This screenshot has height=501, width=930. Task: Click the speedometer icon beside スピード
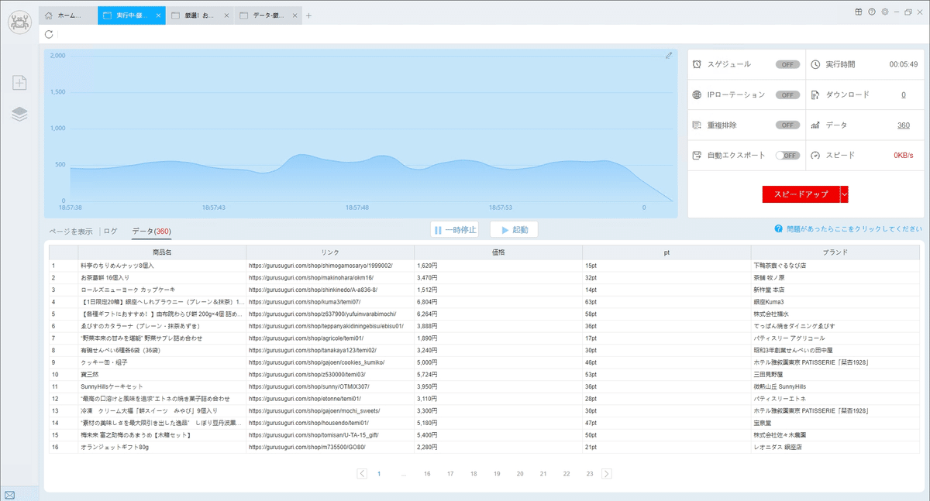tap(815, 155)
